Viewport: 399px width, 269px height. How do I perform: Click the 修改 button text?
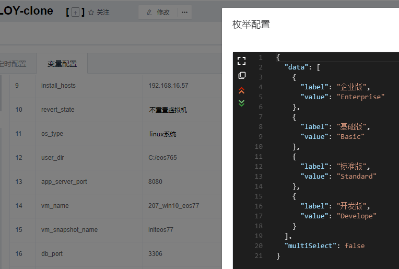click(163, 13)
